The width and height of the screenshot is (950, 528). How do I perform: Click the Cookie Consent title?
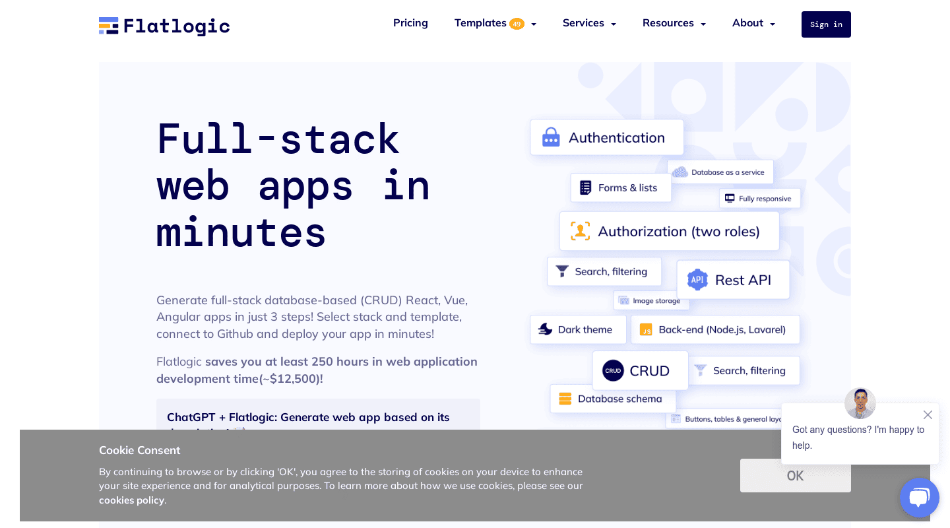139,450
